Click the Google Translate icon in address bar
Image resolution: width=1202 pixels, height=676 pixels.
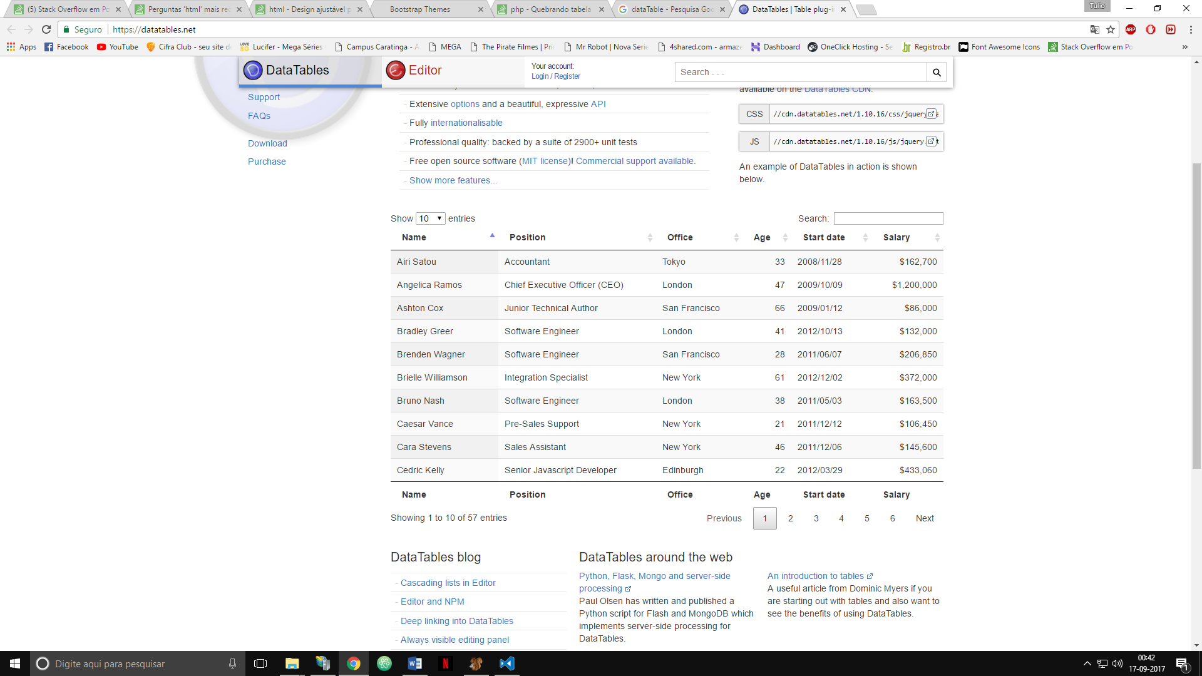[1094, 29]
